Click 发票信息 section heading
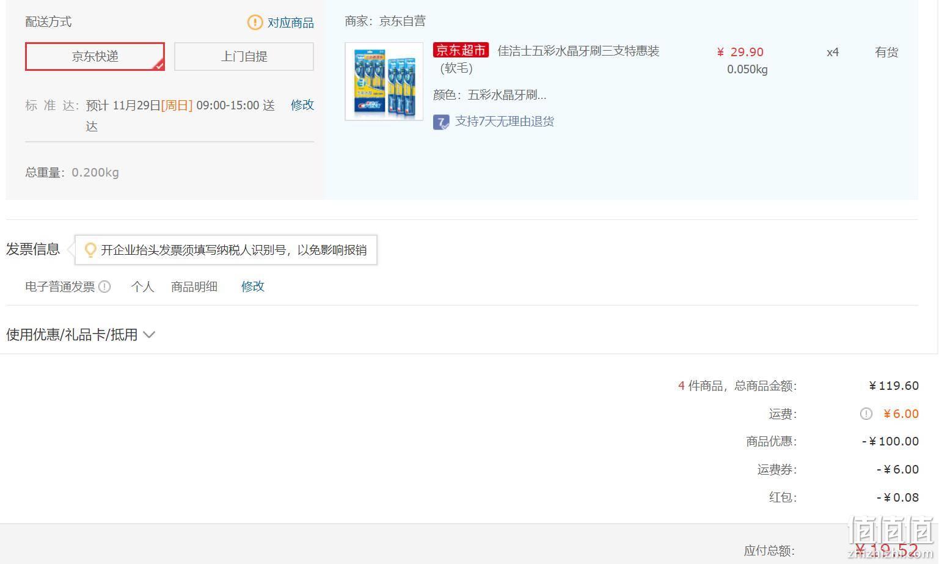This screenshot has width=939, height=564. [x=33, y=249]
